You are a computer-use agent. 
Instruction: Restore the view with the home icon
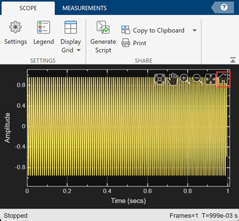pyautogui.click(x=223, y=79)
